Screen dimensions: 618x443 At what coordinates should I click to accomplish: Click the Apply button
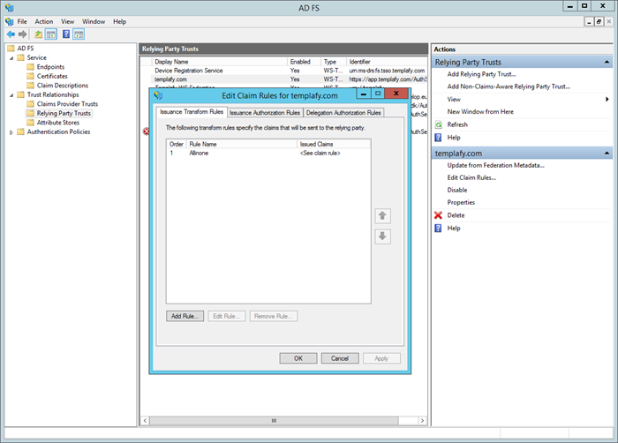[381, 358]
